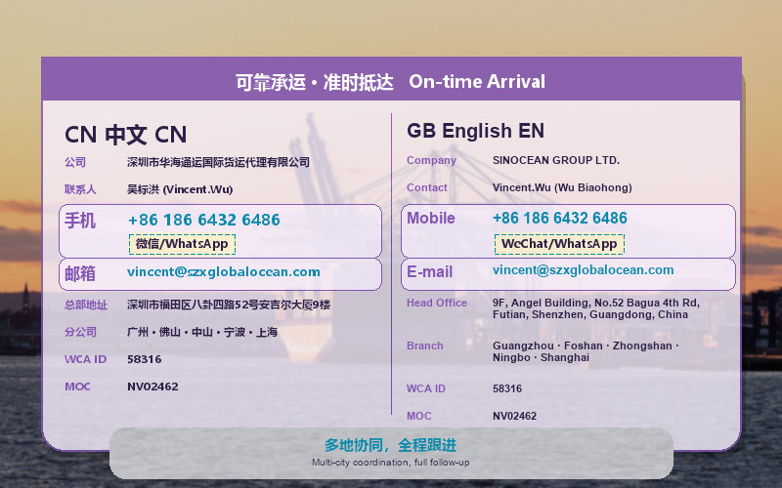Click the 'Contact' label
The height and width of the screenshot is (488, 782).
(x=427, y=187)
